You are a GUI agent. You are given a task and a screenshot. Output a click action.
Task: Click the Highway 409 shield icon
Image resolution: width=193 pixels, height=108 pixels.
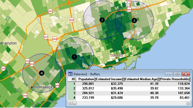(55, 39)
